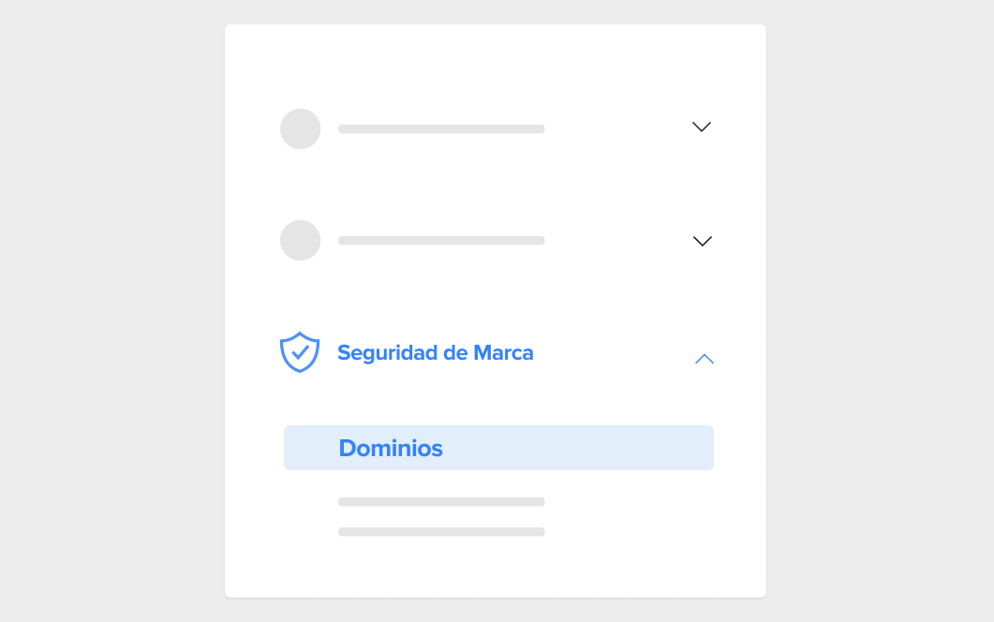Click the blue upward chevron arrow
The width and height of the screenshot is (994, 622).
[x=705, y=359]
